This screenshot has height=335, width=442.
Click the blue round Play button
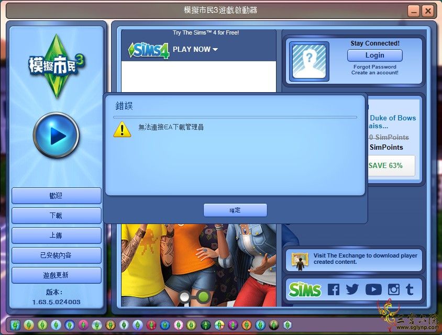[x=56, y=136]
